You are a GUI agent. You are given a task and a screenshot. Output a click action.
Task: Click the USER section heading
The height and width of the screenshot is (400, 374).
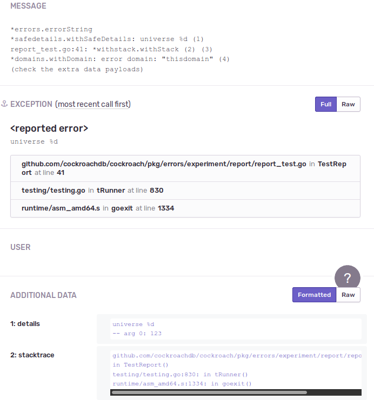(x=21, y=247)
